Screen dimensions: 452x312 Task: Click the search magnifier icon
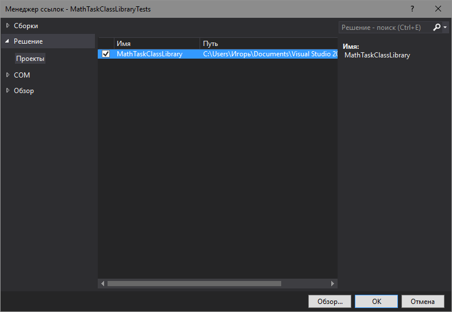[x=436, y=28]
